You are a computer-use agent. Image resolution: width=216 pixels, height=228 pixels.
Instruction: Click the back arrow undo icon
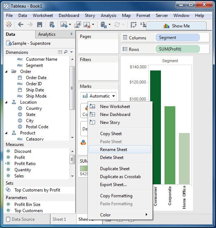21,25
